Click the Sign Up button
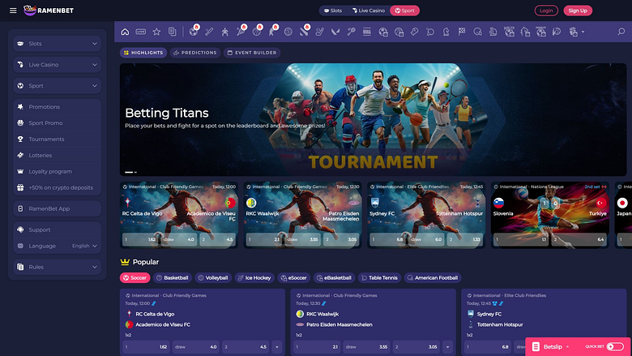Screen dimensions: 632x356 coord(578,11)
